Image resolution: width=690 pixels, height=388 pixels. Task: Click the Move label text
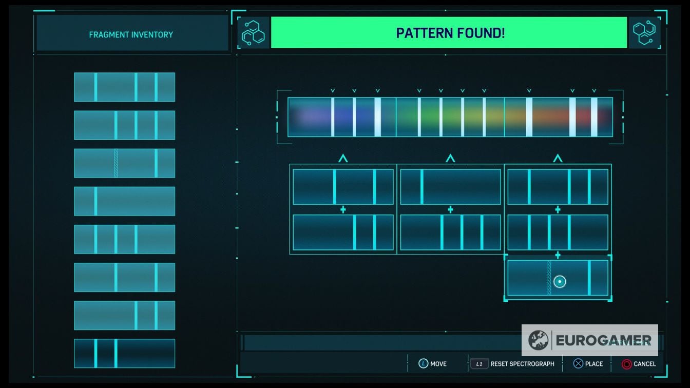pos(438,363)
